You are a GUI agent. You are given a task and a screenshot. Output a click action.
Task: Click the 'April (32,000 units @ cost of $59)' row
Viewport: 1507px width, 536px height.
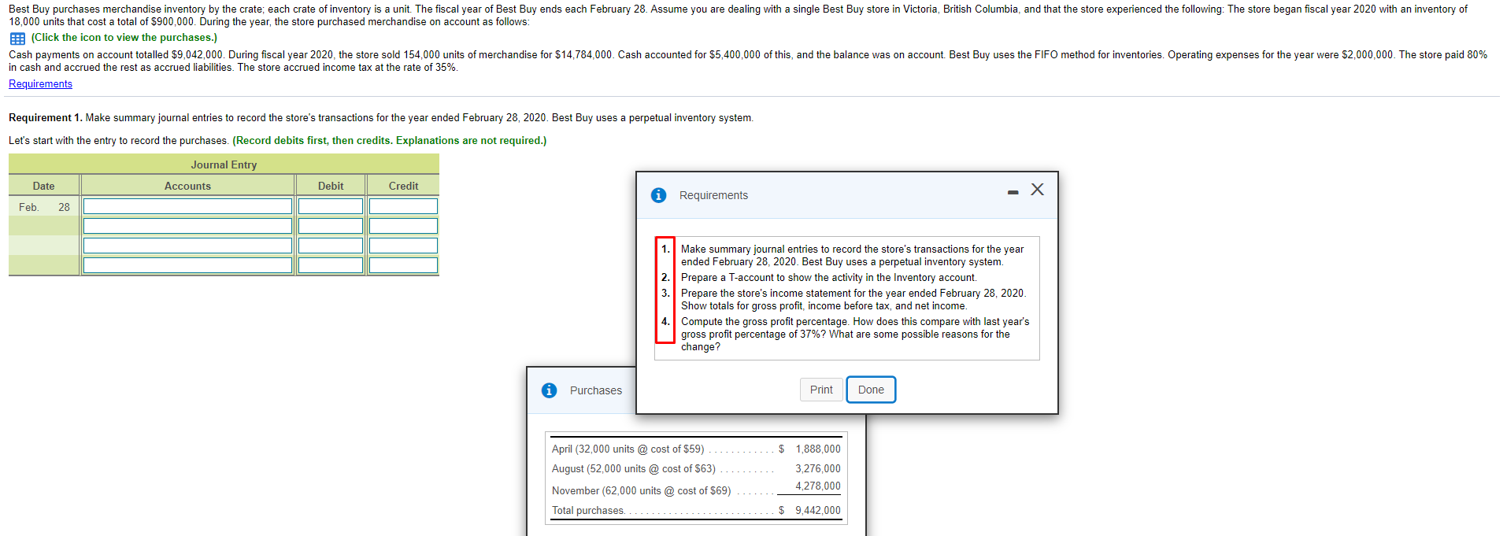[x=628, y=449]
